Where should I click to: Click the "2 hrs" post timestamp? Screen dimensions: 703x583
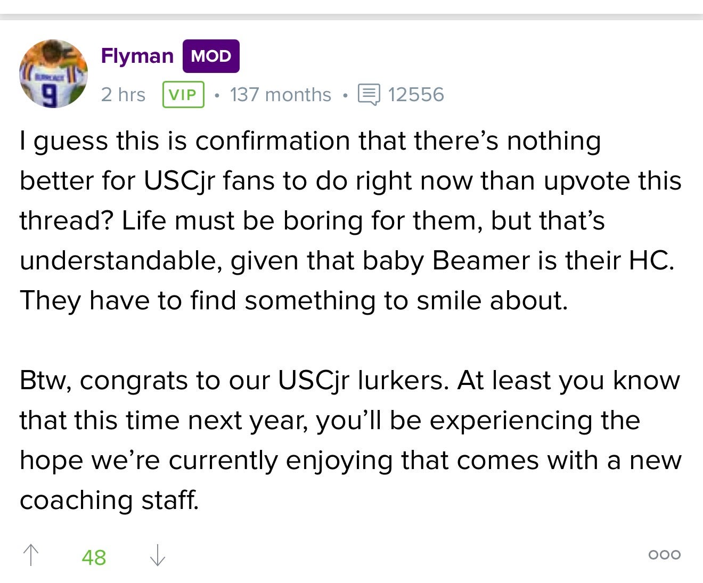click(x=123, y=95)
